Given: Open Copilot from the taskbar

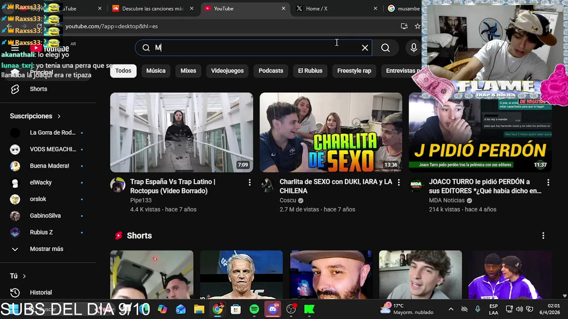Looking at the screenshot, I should (162, 309).
